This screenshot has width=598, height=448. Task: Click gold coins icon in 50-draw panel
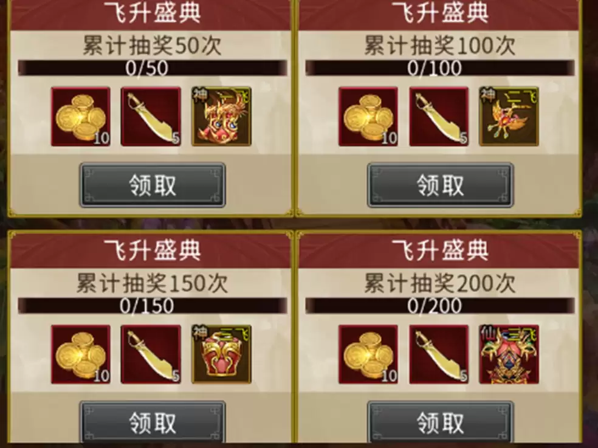[x=81, y=117]
